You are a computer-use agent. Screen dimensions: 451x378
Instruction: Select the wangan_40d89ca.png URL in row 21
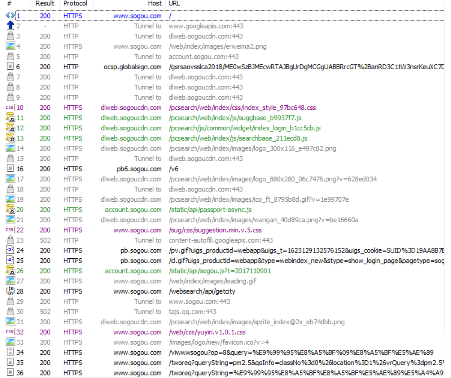(263, 220)
